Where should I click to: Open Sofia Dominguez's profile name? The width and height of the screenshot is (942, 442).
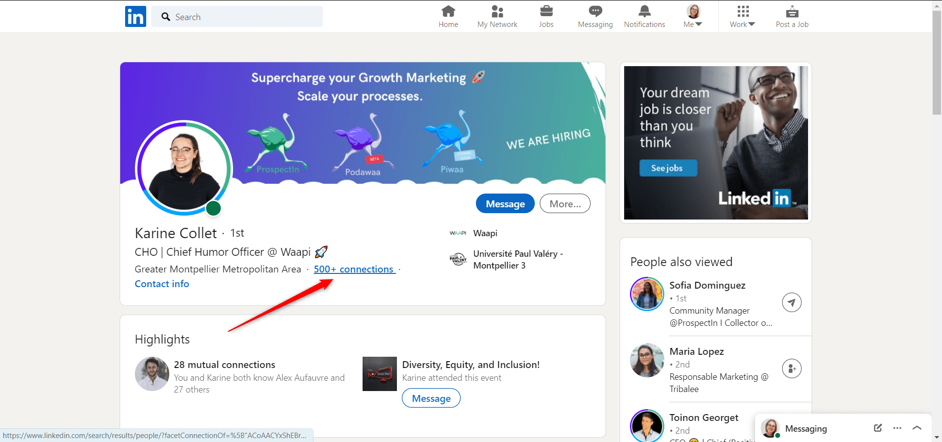tap(707, 285)
